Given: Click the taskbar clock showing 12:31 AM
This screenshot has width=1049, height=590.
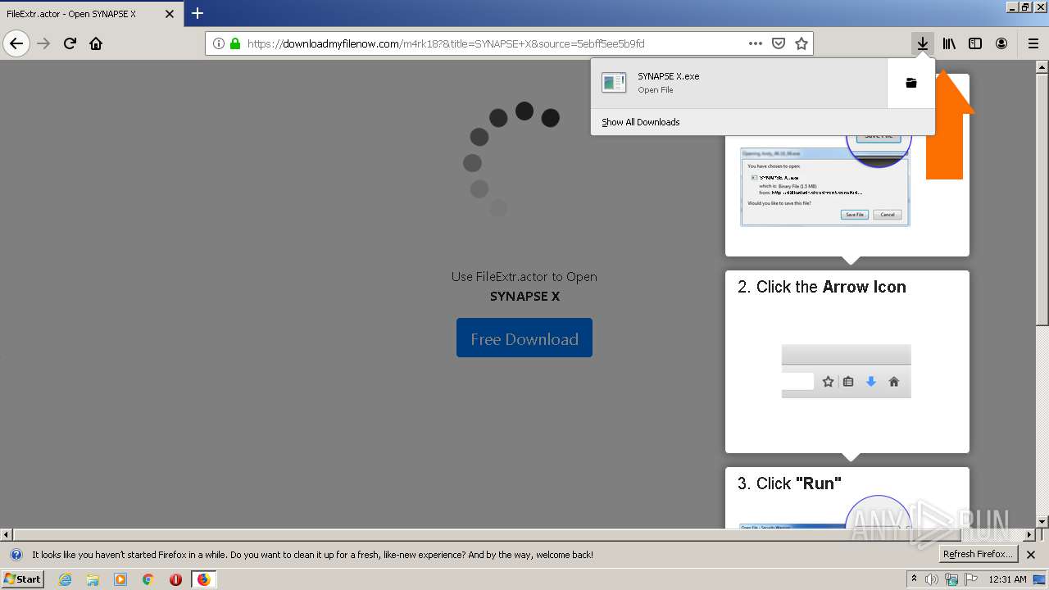Looking at the screenshot, I should coord(1007,579).
